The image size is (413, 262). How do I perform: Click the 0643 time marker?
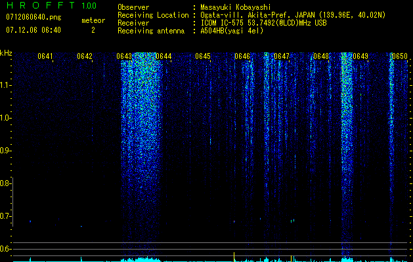coord(124,56)
